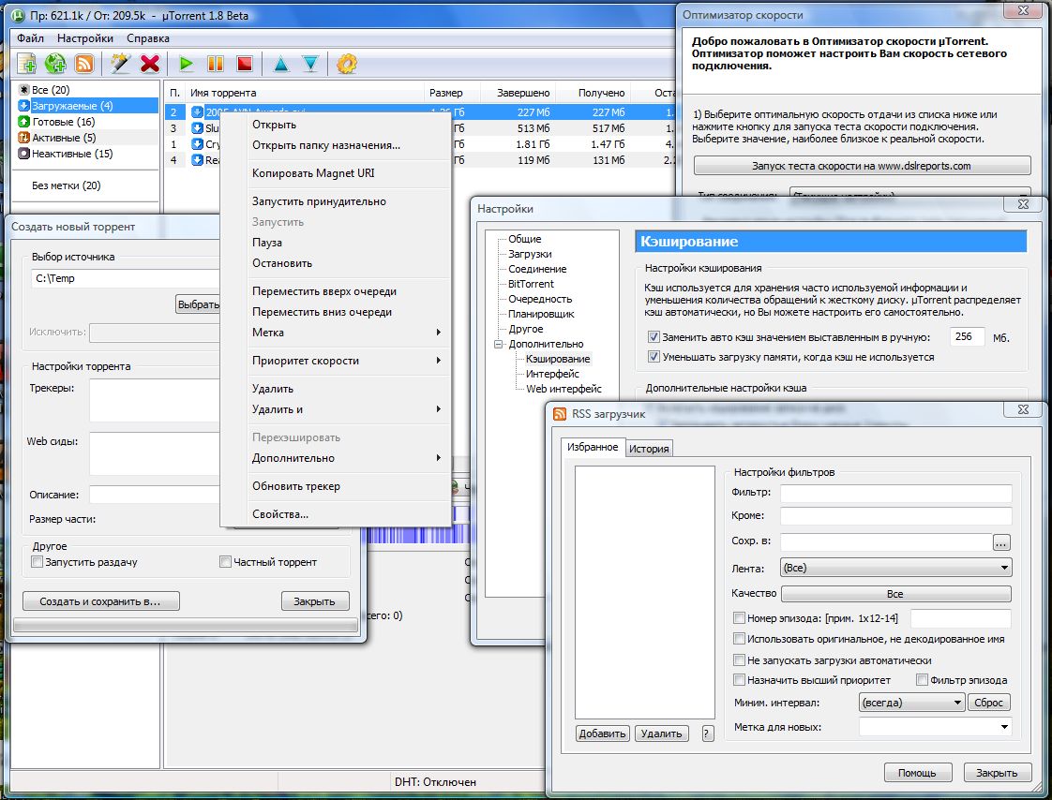Expand the Миним. интервал (всегда) dropdown
Viewport: 1052px width, 800px height.
[911, 703]
